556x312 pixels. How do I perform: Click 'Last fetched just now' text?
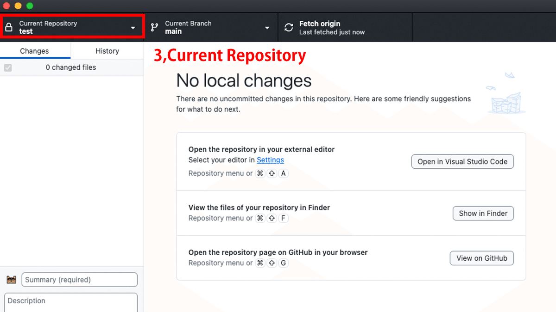tap(332, 32)
